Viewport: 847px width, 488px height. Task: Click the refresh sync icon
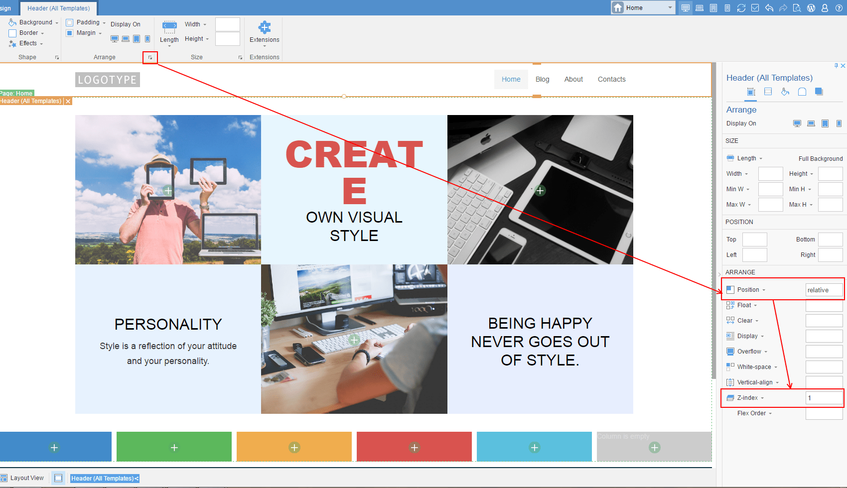point(741,8)
